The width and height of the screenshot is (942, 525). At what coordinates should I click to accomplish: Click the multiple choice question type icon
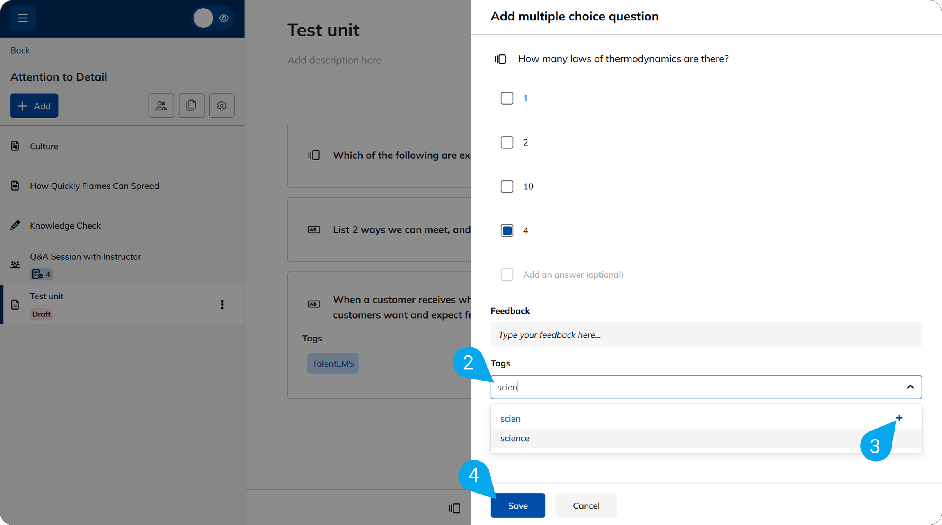(500, 59)
